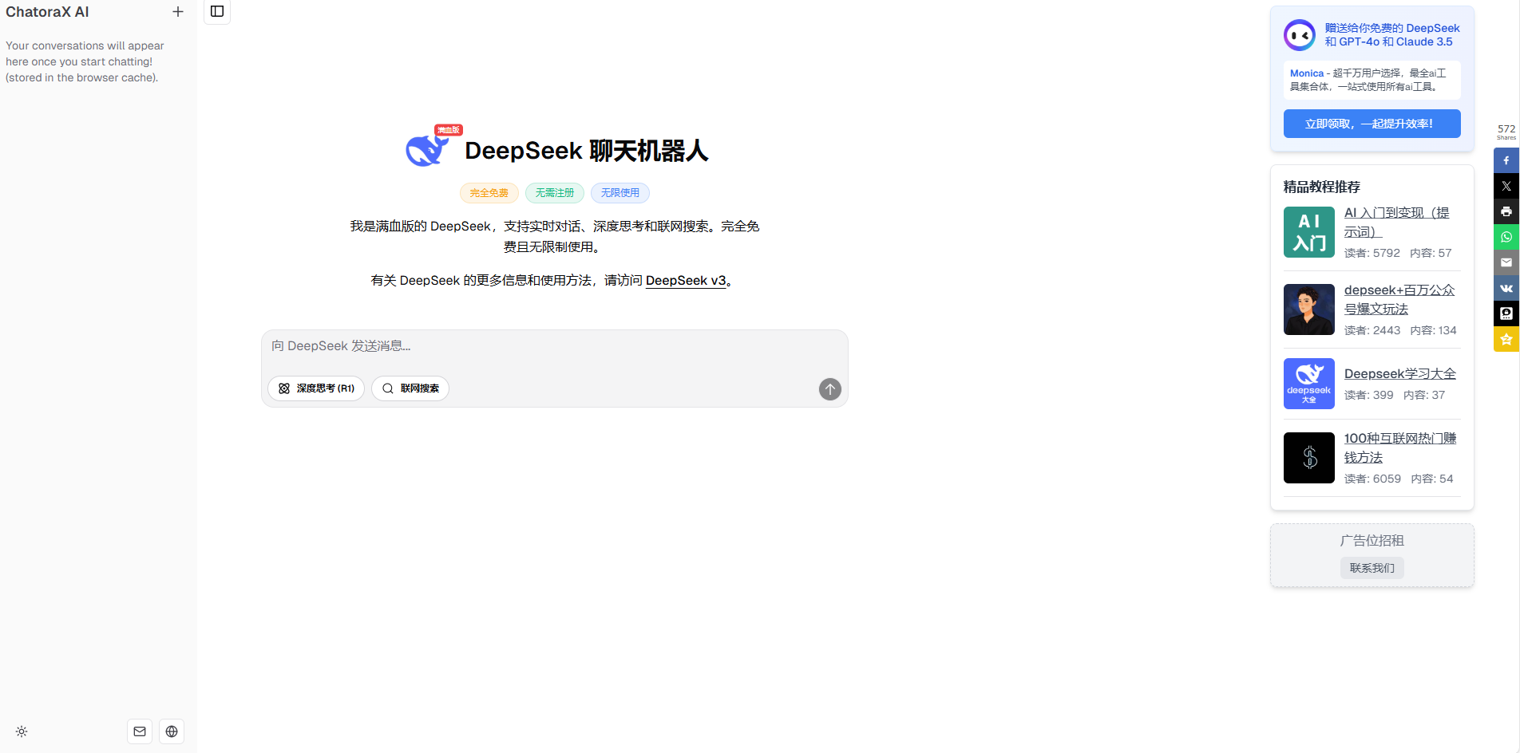Image resolution: width=1520 pixels, height=753 pixels.
Task: Enable 深度思考 (R1) mode
Action: tap(316, 388)
